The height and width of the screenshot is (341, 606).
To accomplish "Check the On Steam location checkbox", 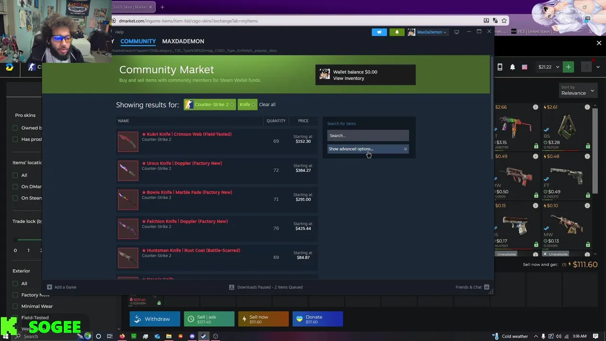I will click(15, 198).
